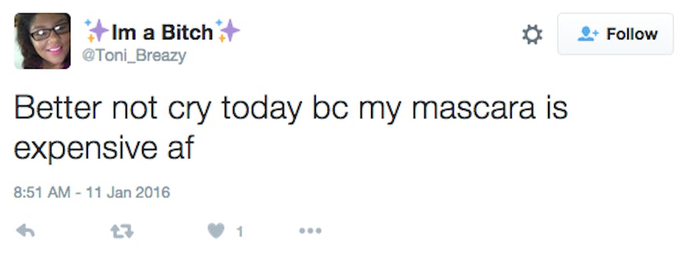
Task: Open the @Toni_Breazy handle link
Action: [x=134, y=56]
